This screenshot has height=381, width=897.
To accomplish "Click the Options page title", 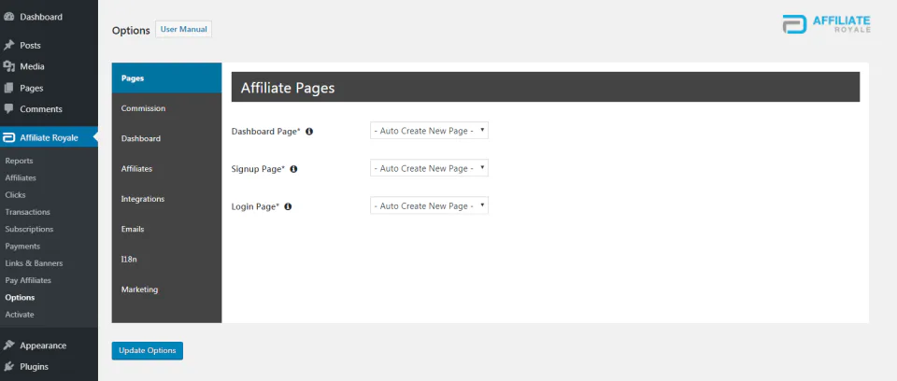I will [131, 30].
